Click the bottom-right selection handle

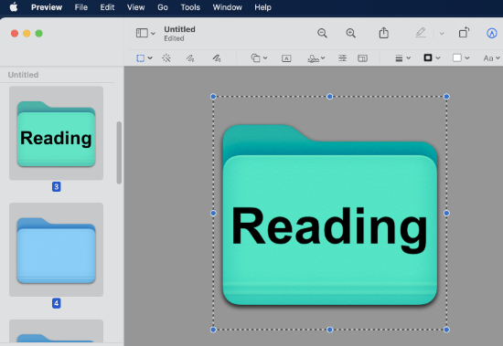[x=446, y=330]
